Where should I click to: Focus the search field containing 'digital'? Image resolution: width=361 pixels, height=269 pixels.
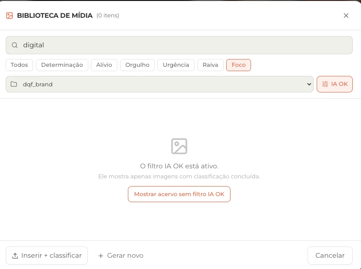pos(179,45)
